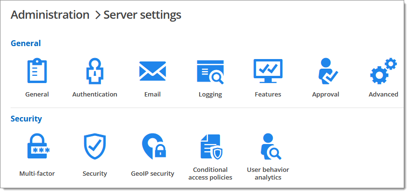
Task: Open the Security shield checkmark icon
Action: pyautogui.click(x=95, y=146)
